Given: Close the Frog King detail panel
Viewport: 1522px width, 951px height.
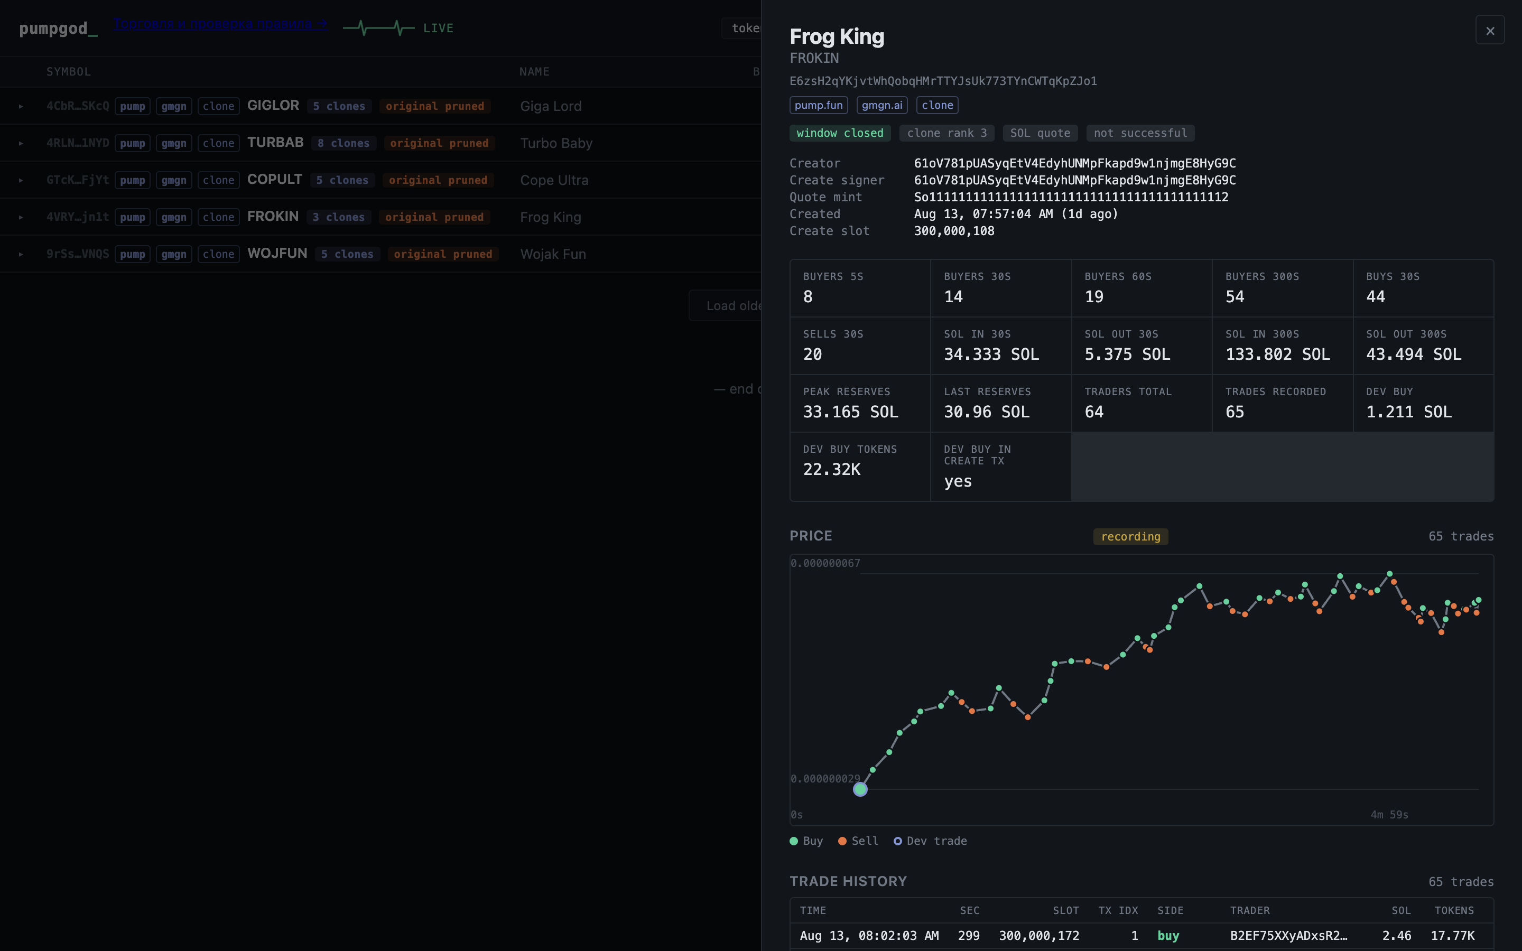Looking at the screenshot, I should (x=1489, y=30).
